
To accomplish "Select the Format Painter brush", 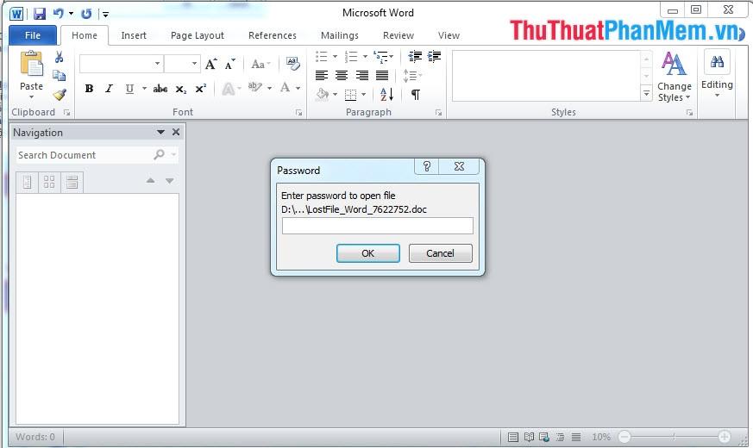I will click(59, 95).
